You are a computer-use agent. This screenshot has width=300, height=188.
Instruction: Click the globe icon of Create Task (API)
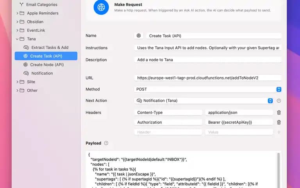click(x=25, y=56)
